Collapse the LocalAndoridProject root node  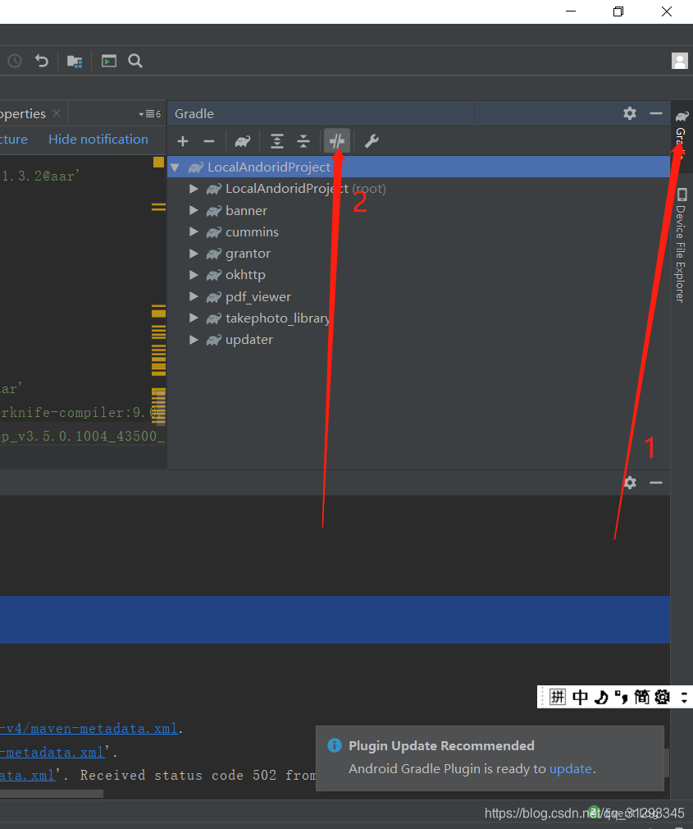point(175,167)
